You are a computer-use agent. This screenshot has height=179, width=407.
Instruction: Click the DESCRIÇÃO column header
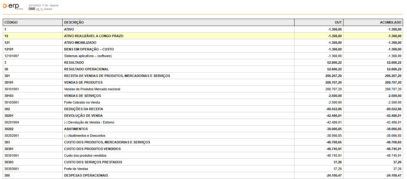pos(74,23)
